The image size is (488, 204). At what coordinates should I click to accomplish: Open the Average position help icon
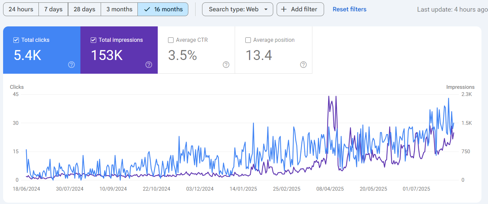point(303,65)
